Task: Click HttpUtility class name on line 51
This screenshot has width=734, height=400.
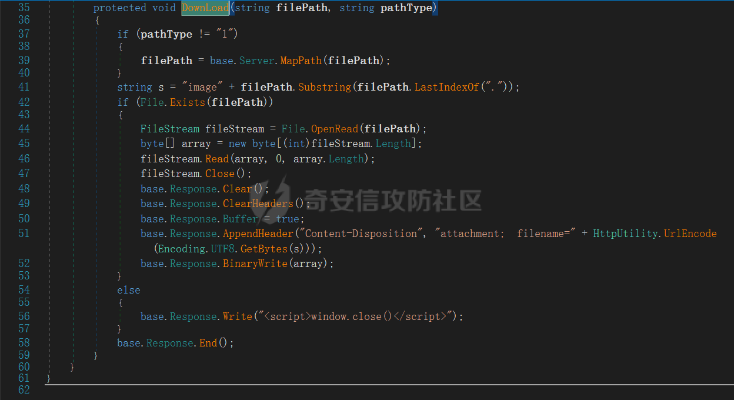Action: [x=626, y=234]
